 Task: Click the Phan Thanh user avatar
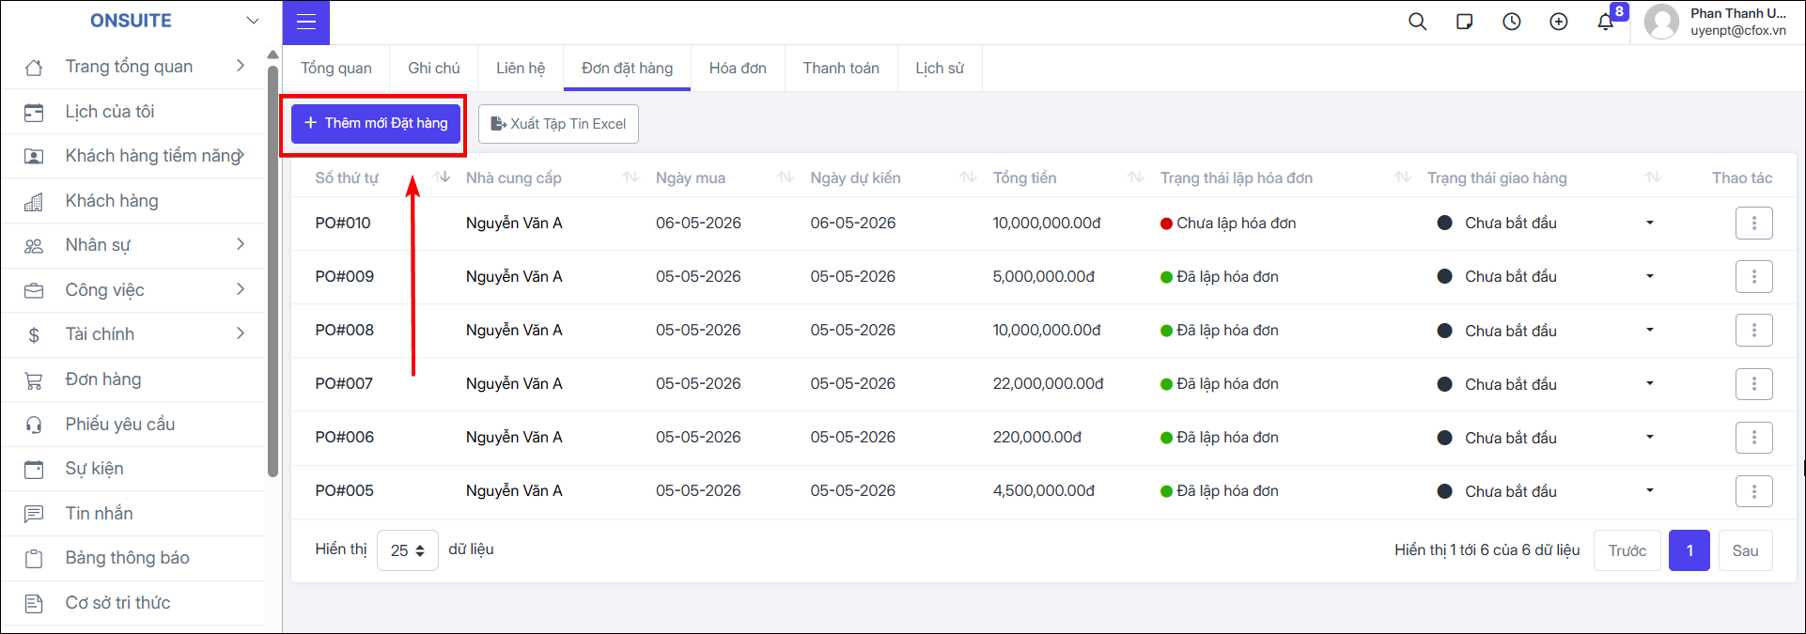(x=1661, y=22)
